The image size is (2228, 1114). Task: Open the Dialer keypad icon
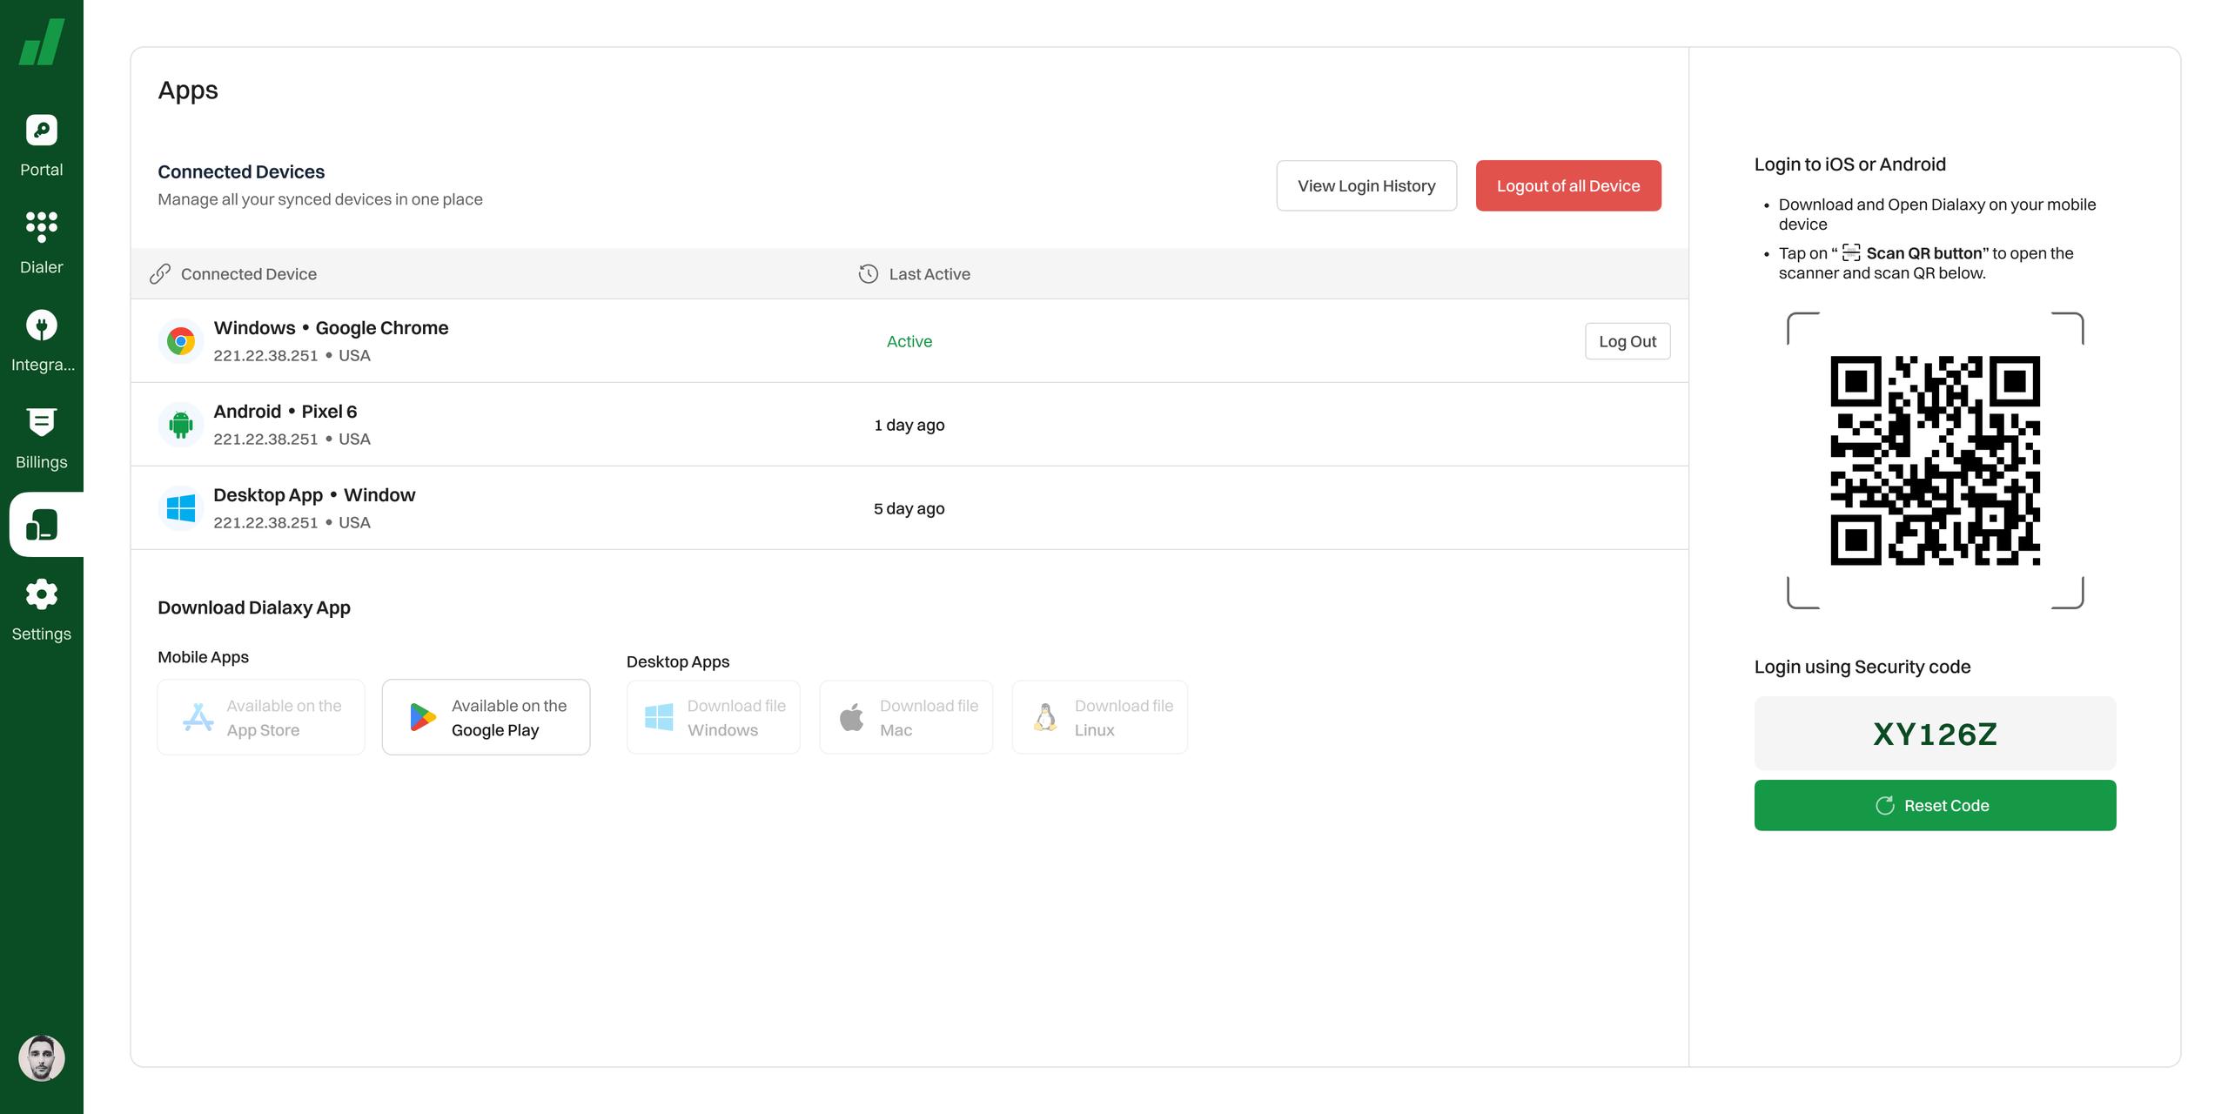coord(41,227)
